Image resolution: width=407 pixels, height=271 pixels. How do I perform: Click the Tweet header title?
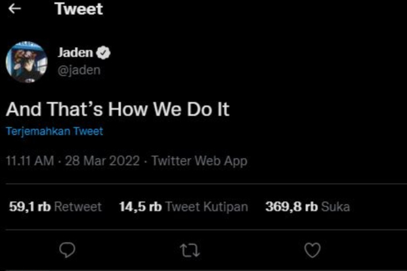pos(79,9)
